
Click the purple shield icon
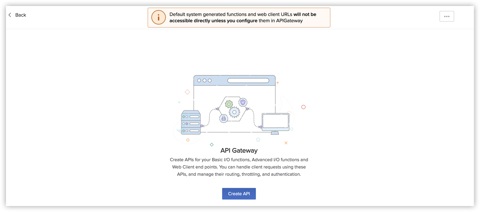(243, 103)
